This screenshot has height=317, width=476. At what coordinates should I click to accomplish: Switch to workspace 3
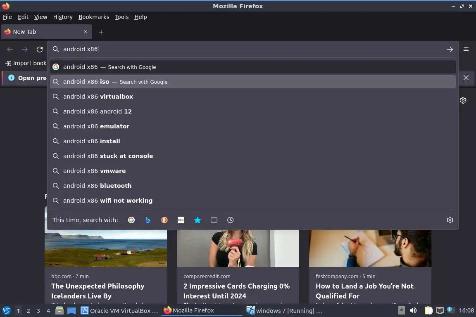pyautogui.click(x=38, y=311)
